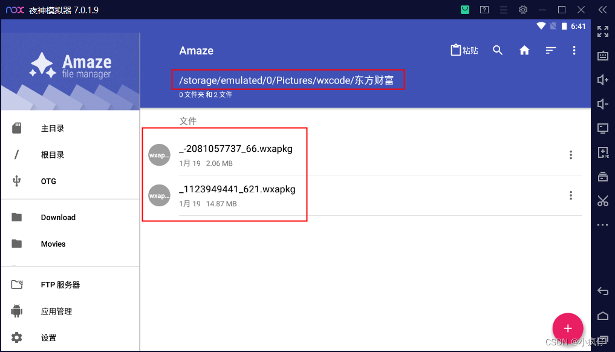The height and width of the screenshot is (352, 615).
Task: Click the Nox Android home button
Action: click(603, 316)
